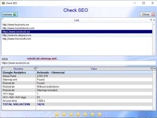Screen dimensions: 157x118
Task: Click the Without restrictions value
Action: (48, 87)
